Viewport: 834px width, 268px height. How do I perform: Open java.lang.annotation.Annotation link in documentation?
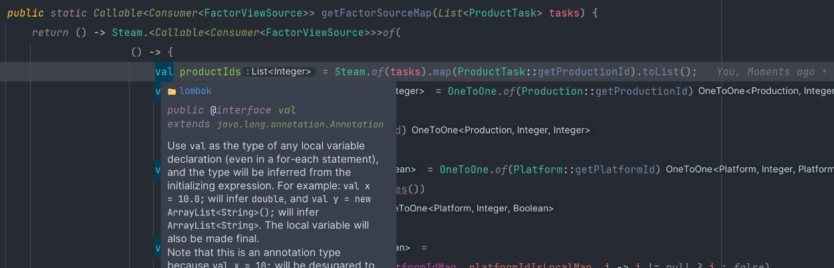pyautogui.click(x=300, y=124)
